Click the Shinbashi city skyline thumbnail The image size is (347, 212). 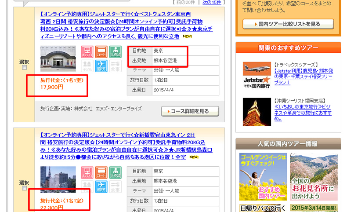58,179
